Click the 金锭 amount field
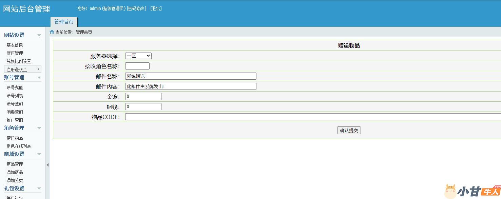 [143, 96]
